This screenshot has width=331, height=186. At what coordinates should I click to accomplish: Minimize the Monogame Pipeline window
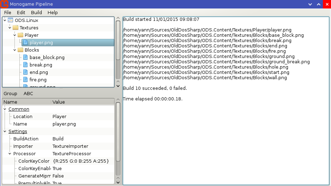(310, 4)
